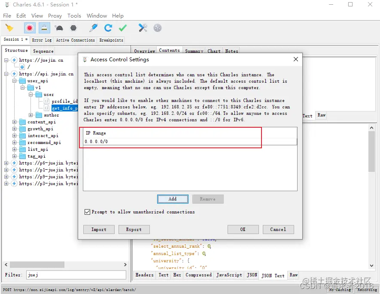Select the Structure tab
Screen dimensions: 380x294
tap(16, 50)
